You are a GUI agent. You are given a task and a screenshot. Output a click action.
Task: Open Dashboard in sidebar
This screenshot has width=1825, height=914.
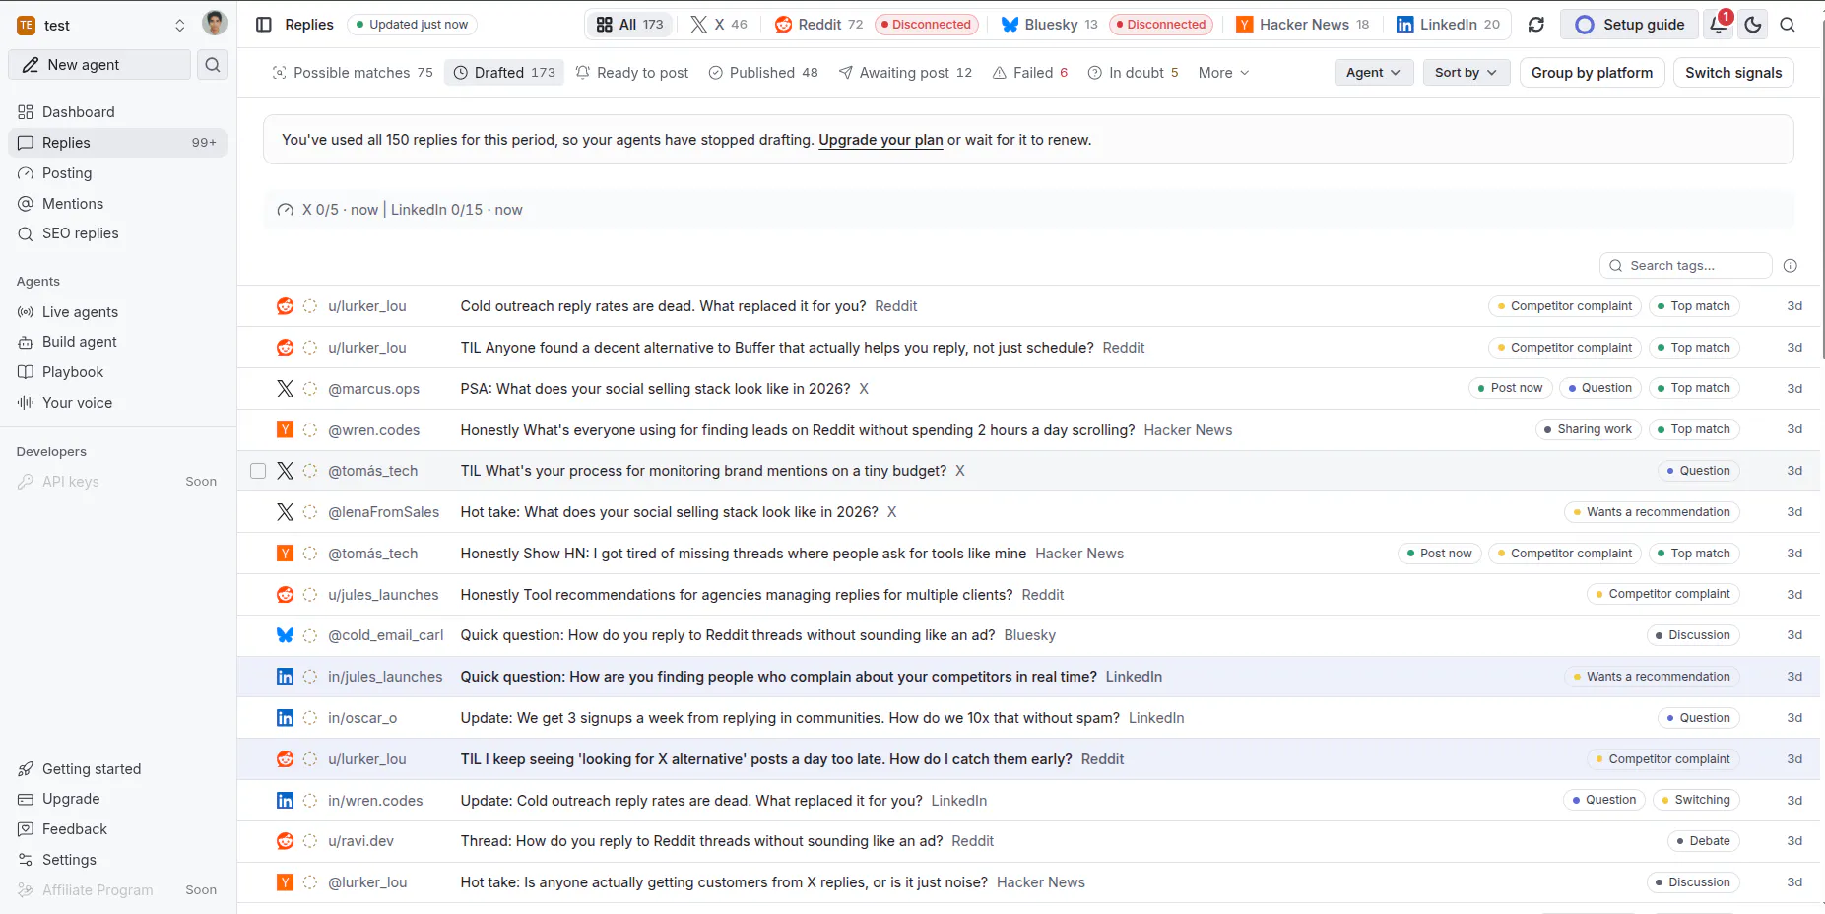tap(118, 112)
